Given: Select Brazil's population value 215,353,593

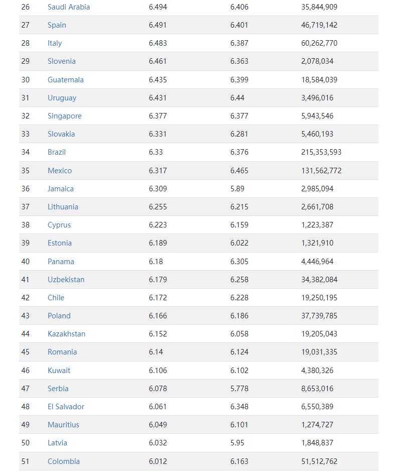Looking at the screenshot, I should (x=321, y=152).
